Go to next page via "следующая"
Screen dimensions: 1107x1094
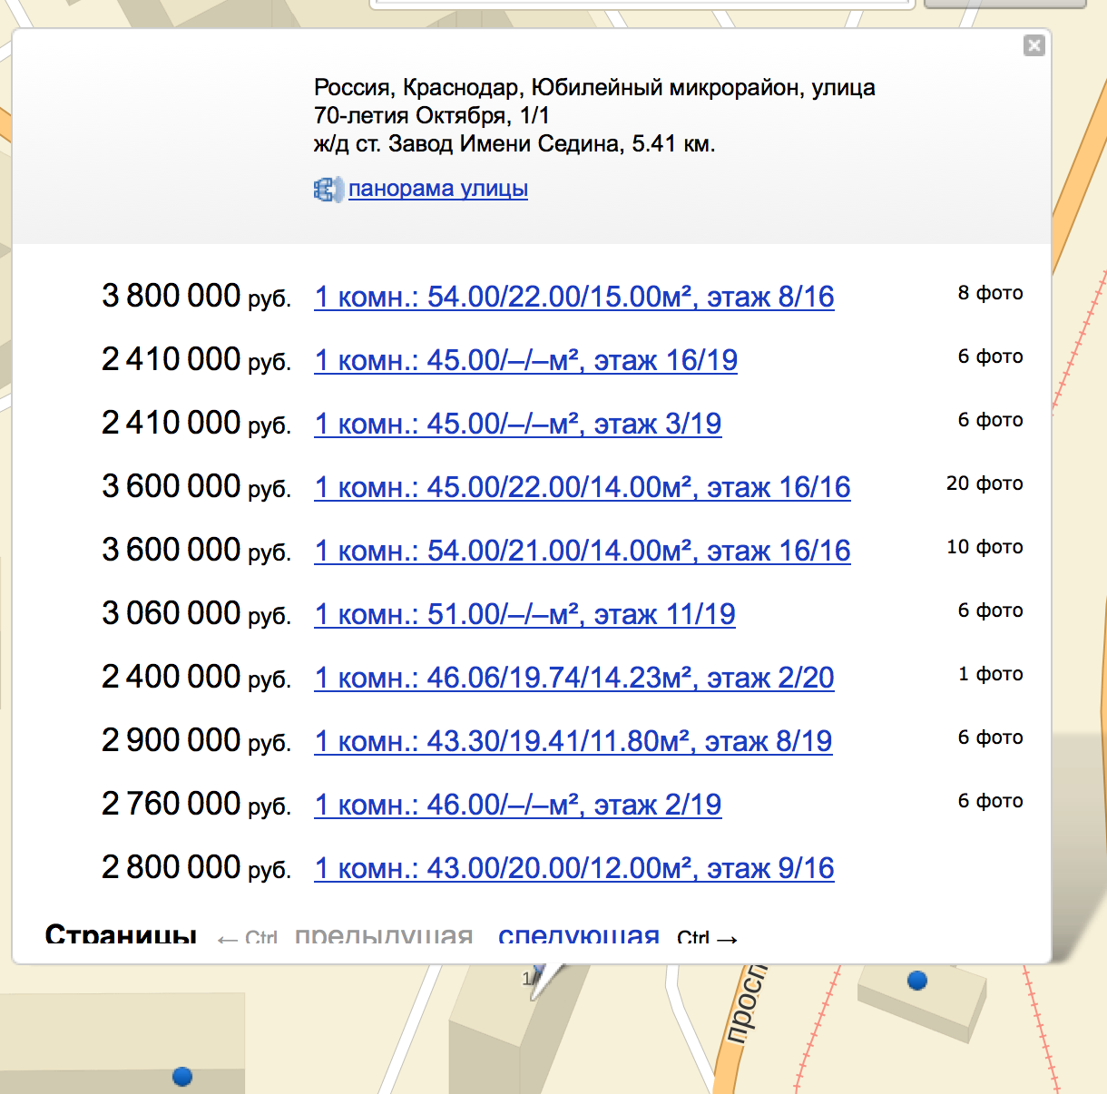(578, 934)
